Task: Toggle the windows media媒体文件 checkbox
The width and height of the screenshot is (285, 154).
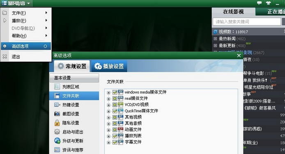Action: coord(115,92)
